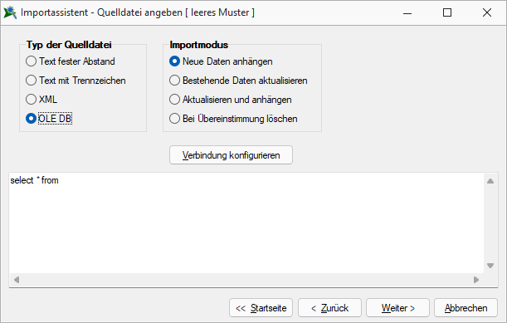Select Text fester Abstand radio button
This screenshot has height=323, width=507.
(71, 61)
